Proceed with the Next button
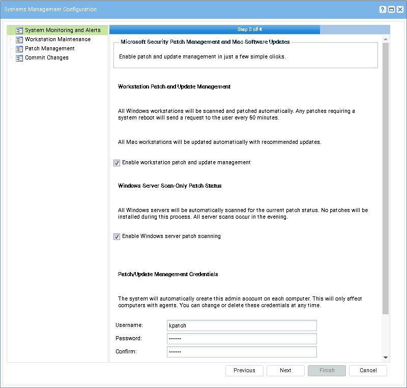 (285, 371)
